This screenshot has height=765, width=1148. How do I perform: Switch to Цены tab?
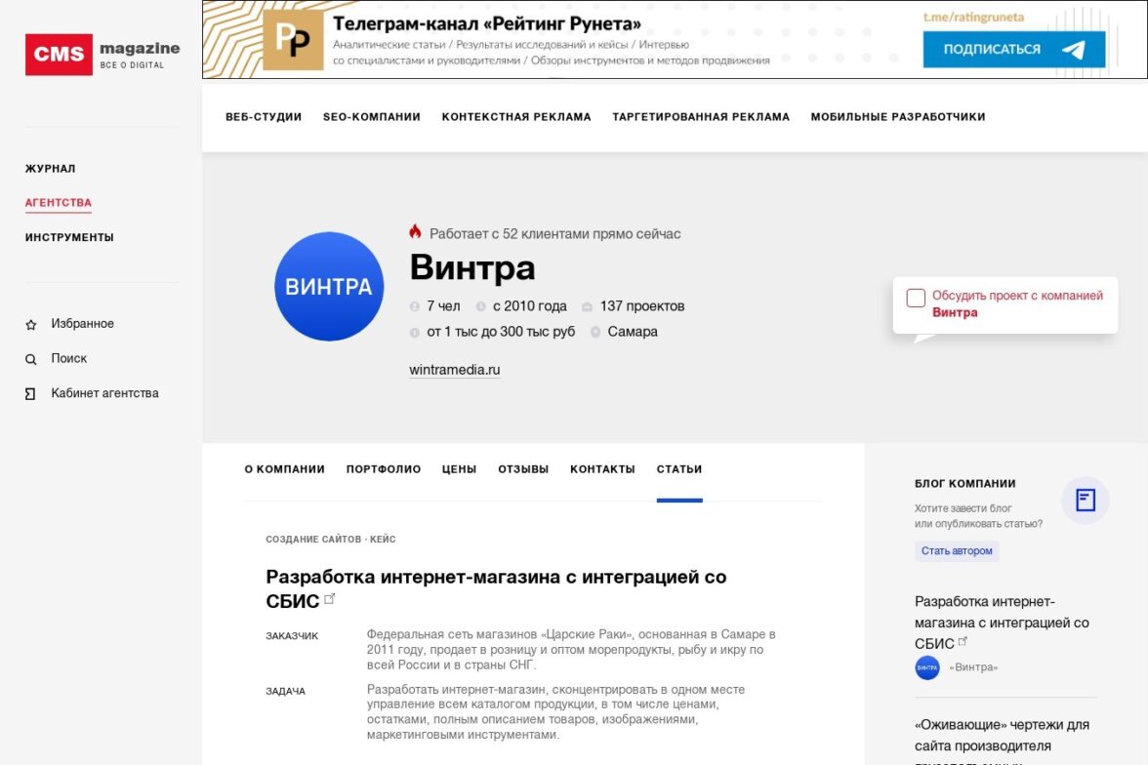(459, 469)
